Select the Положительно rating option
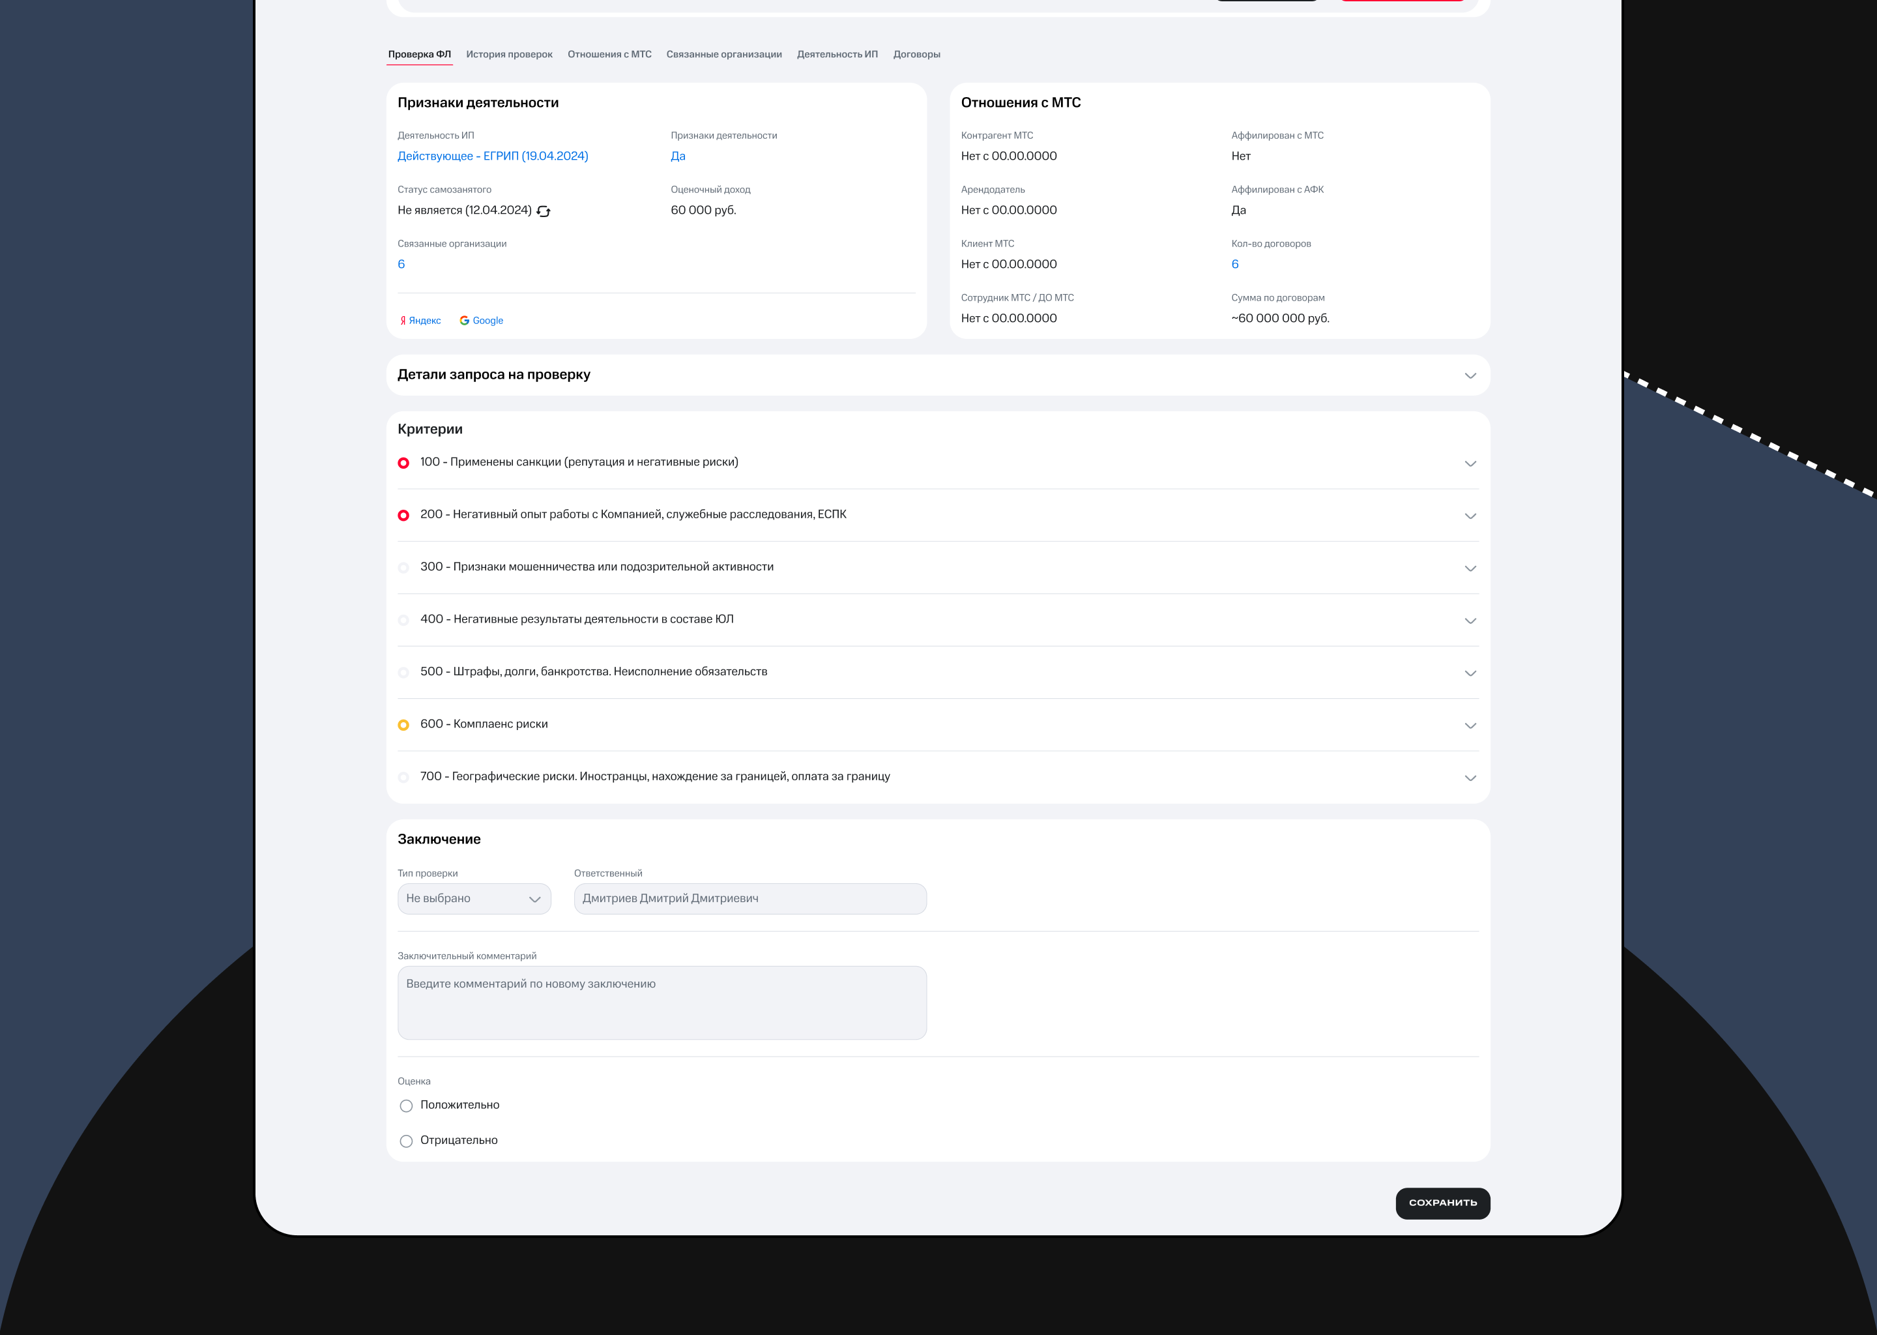Image resolution: width=1877 pixels, height=1335 pixels. (x=406, y=1106)
